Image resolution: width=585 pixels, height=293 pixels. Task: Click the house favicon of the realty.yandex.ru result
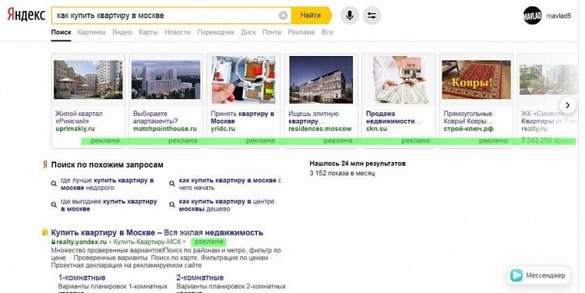click(45, 232)
